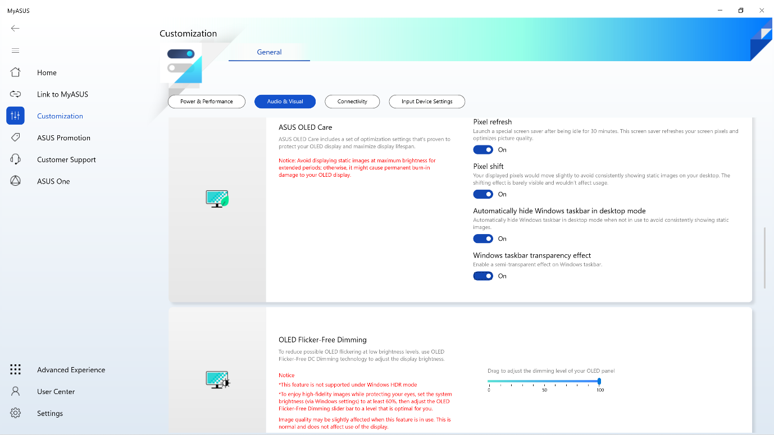The width and height of the screenshot is (774, 435).
Task: Turn off the Pixel refresh toggle
Action: click(483, 150)
